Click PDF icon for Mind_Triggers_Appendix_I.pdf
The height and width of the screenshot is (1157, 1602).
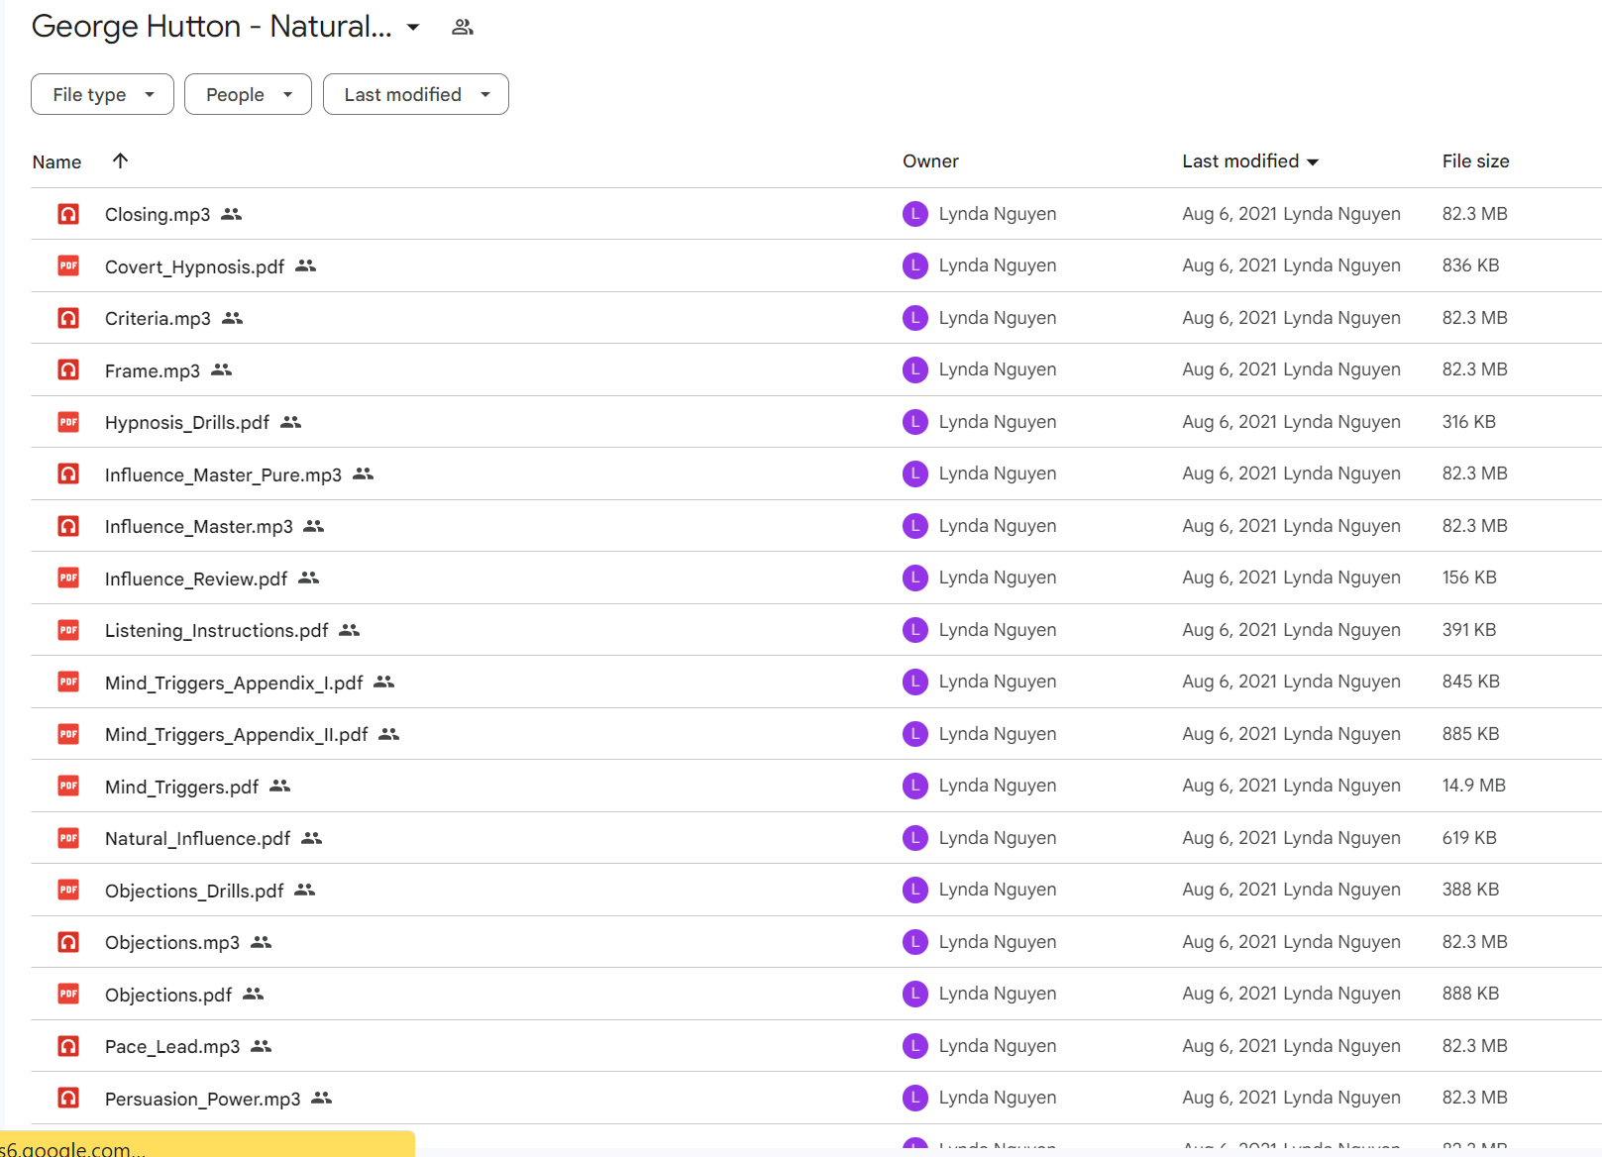[68, 682]
